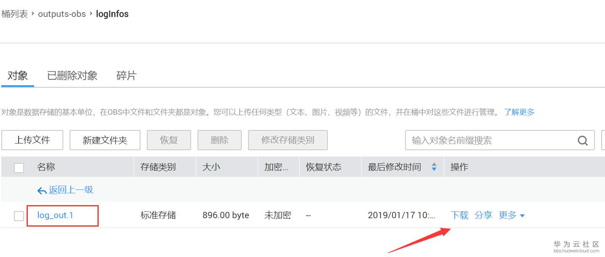Click the 修改存储类别 button
Viewport: 605px width, 257px height.
(x=288, y=140)
